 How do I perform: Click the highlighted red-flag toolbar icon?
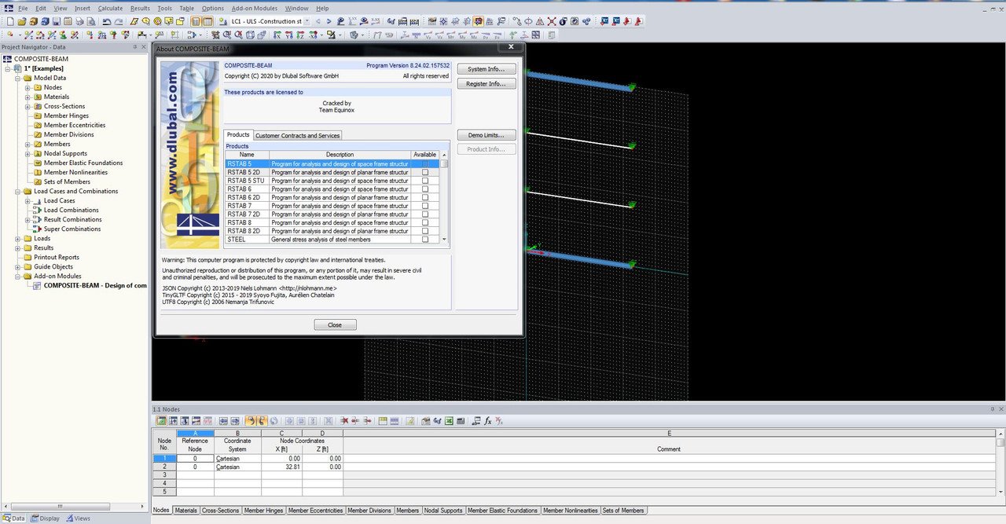click(x=478, y=21)
